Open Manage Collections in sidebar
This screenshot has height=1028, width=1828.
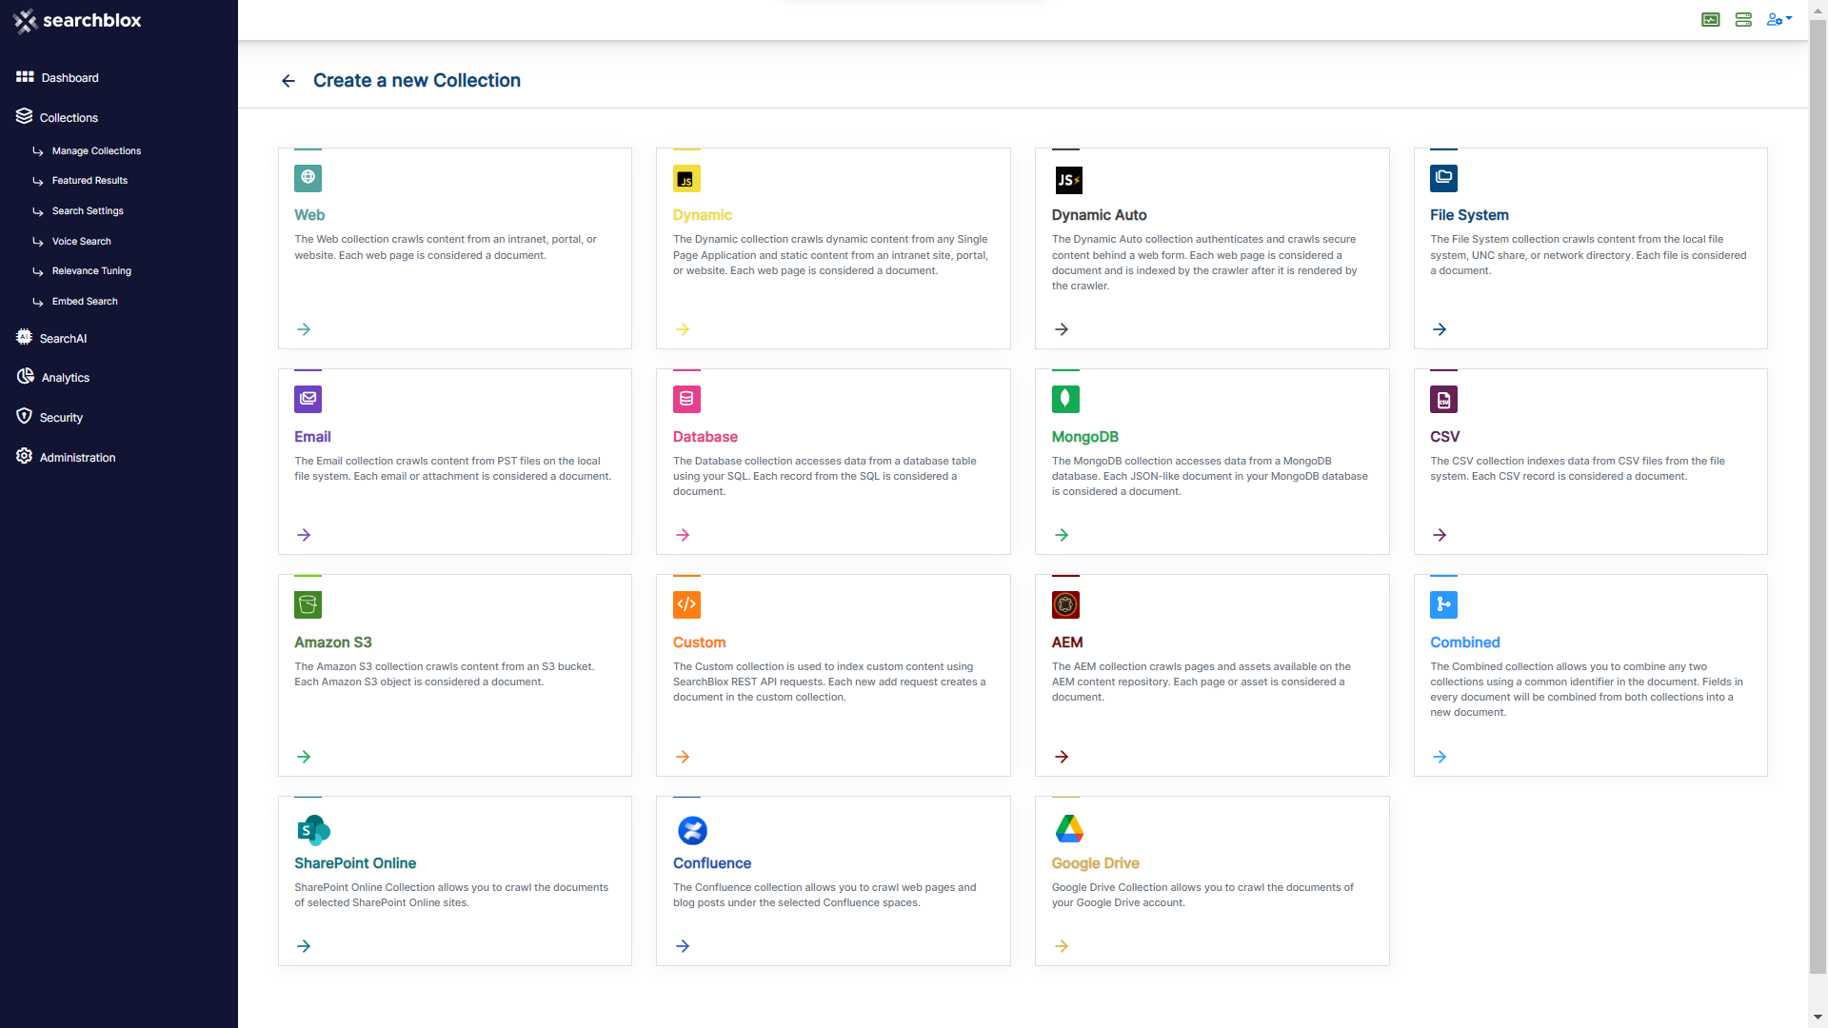click(96, 150)
